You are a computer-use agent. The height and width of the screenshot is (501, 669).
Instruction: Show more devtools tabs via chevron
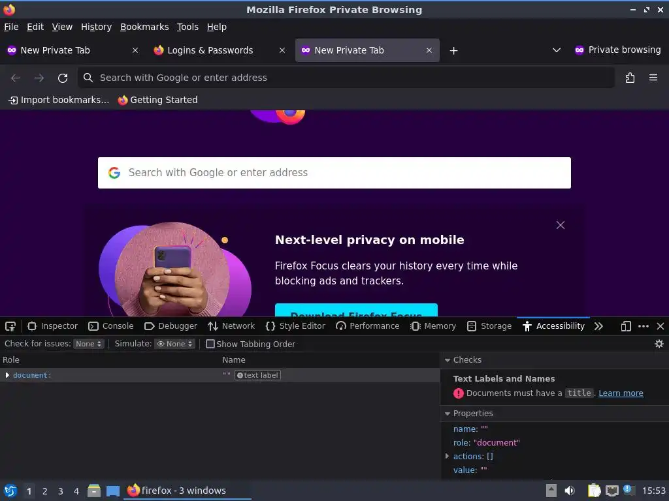(x=598, y=326)
